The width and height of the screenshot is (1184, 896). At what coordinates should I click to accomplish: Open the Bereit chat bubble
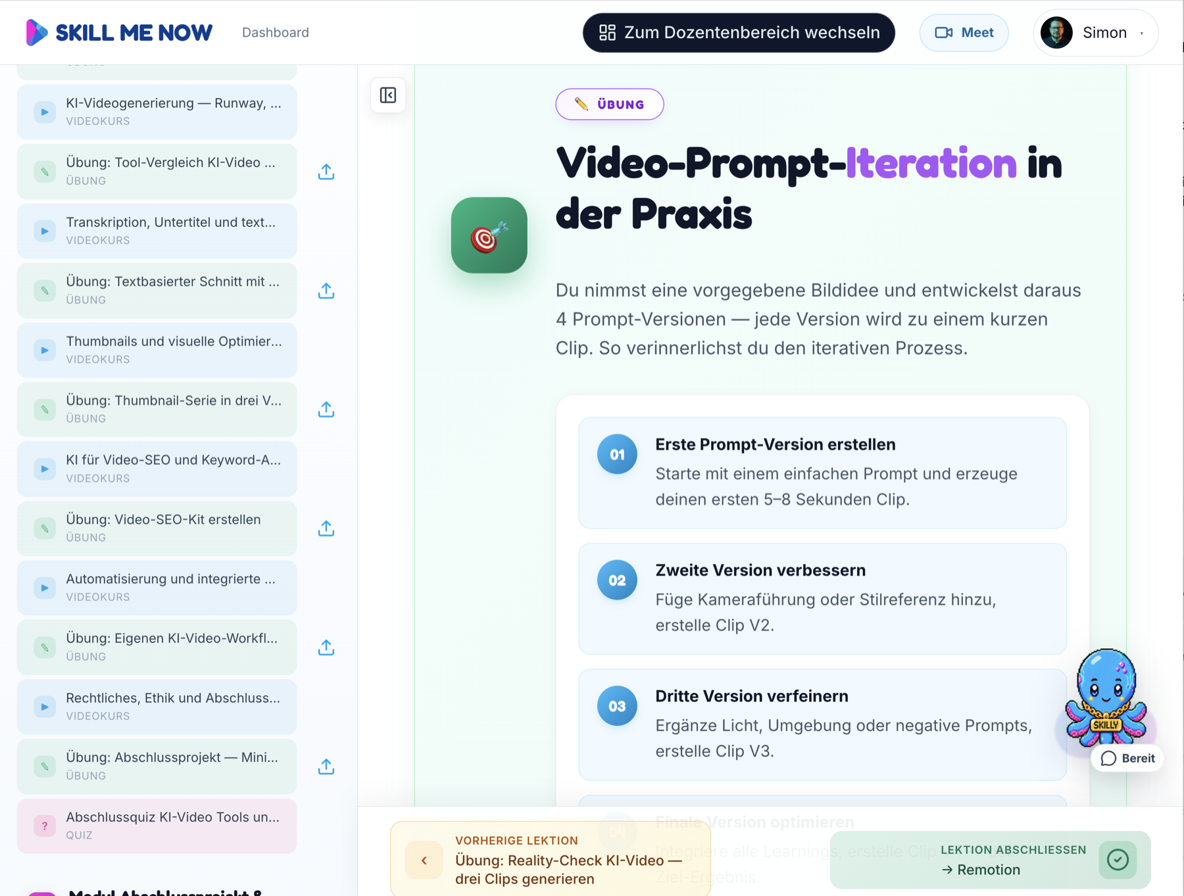tap(1127, 758)
